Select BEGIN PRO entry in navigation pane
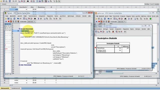This screenshot has width=160, height=90. (8, 24)
